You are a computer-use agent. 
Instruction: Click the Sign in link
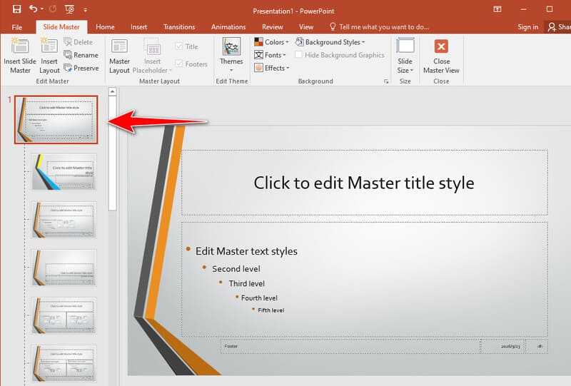tap(527, 27)
